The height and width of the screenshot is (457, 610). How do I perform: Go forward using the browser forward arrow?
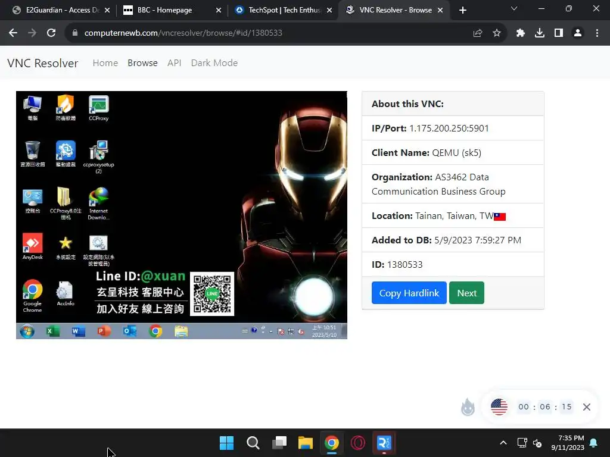pos(32,33)
